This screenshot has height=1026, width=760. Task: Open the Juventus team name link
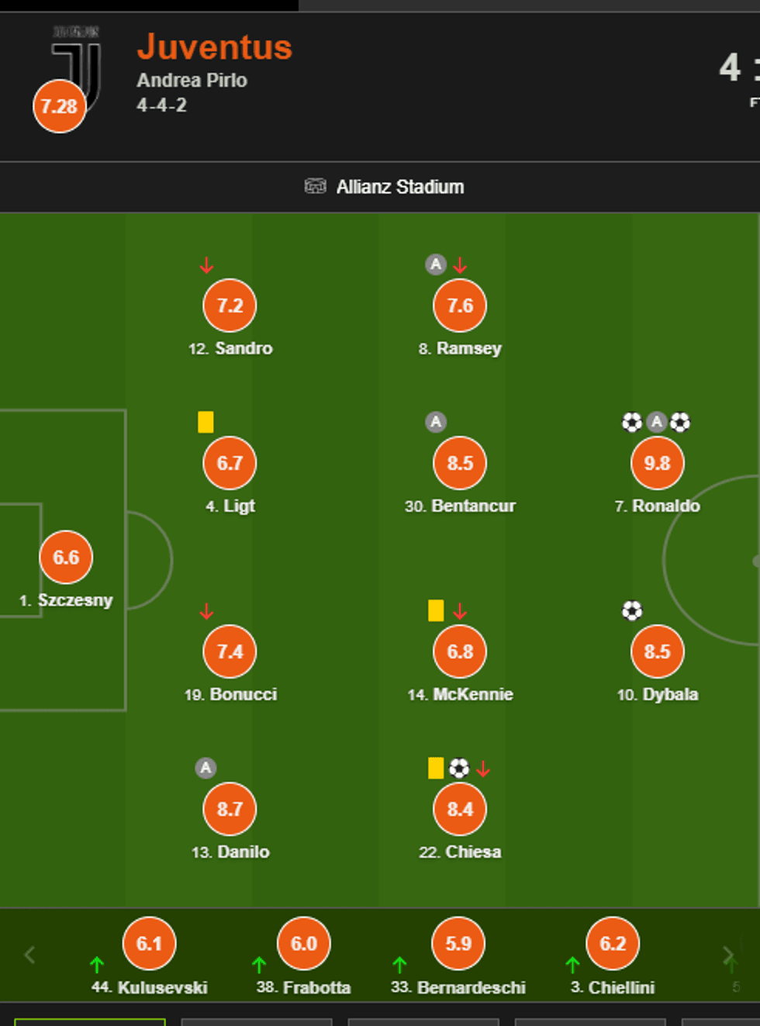coord(215,47)
